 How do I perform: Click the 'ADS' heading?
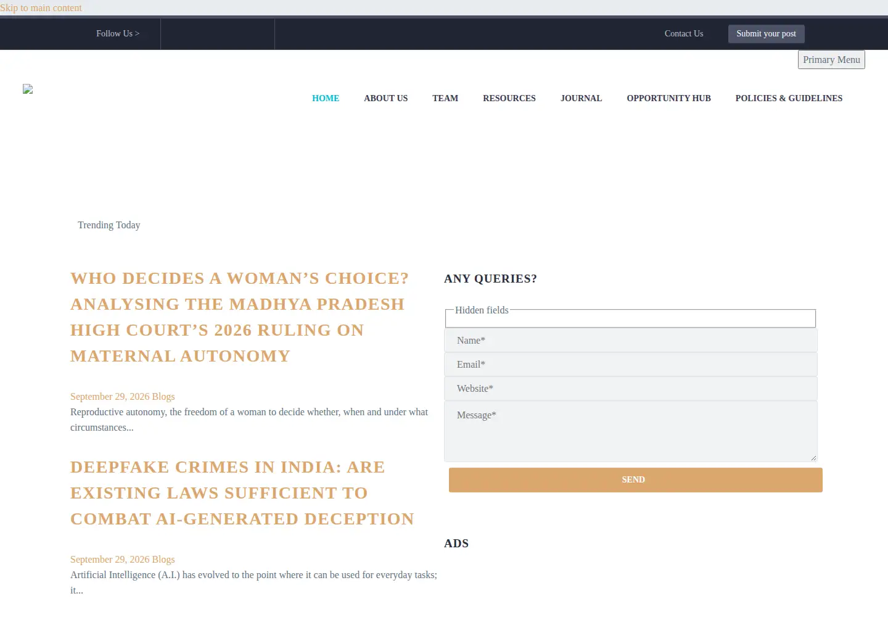point(456,544)
